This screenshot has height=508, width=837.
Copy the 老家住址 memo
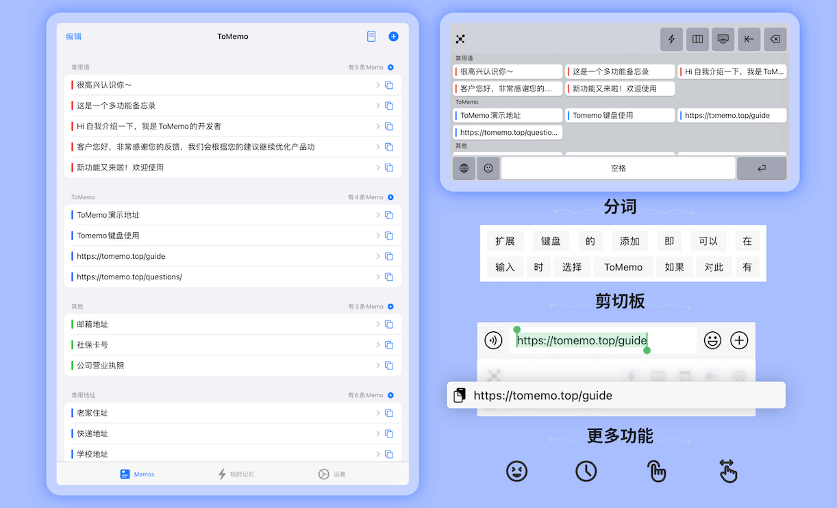[389, 413]
